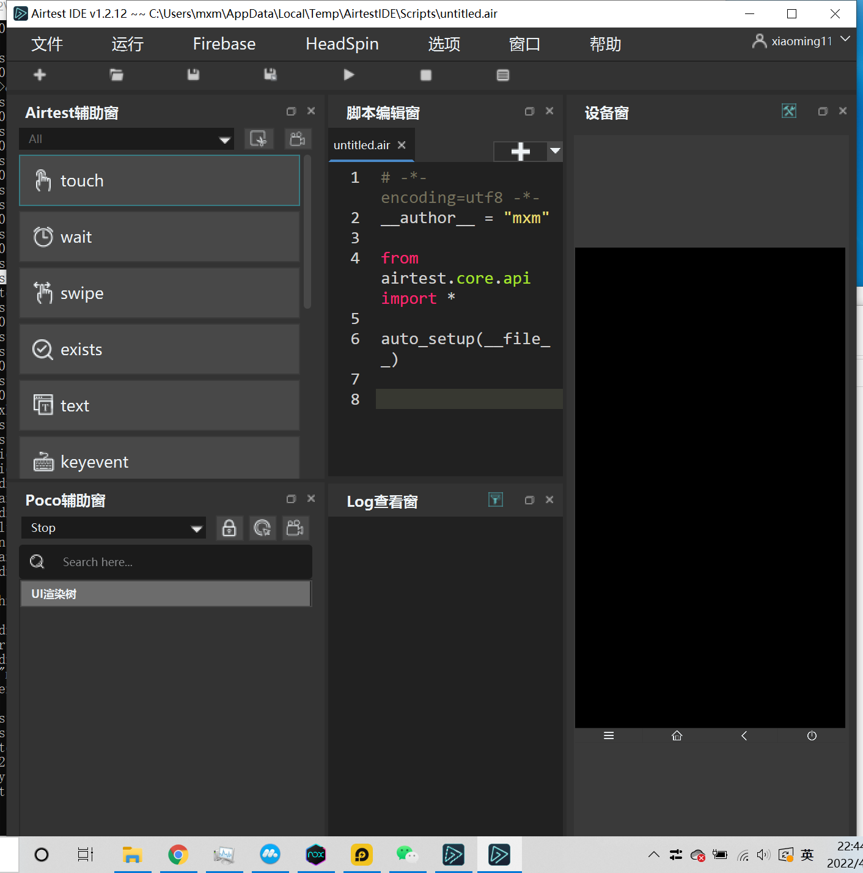Switch the 英 input method indicator

807,855
